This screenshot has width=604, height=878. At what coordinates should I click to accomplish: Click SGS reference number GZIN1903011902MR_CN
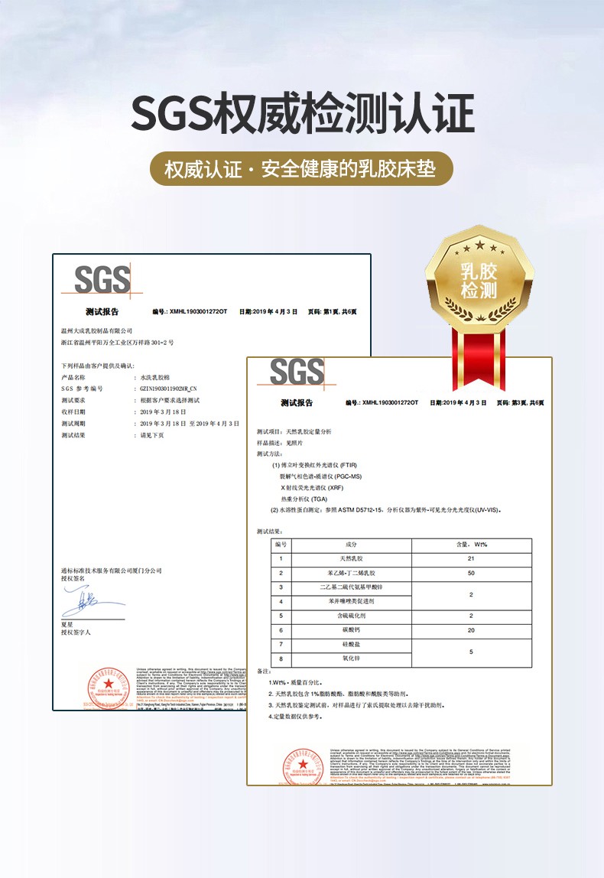point(168,389)
